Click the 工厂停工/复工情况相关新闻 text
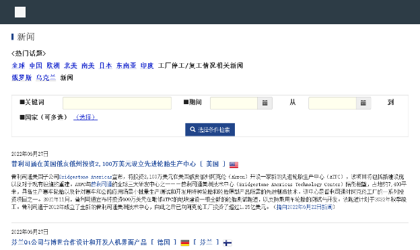The image size is (420, 250). coord(201,65)
